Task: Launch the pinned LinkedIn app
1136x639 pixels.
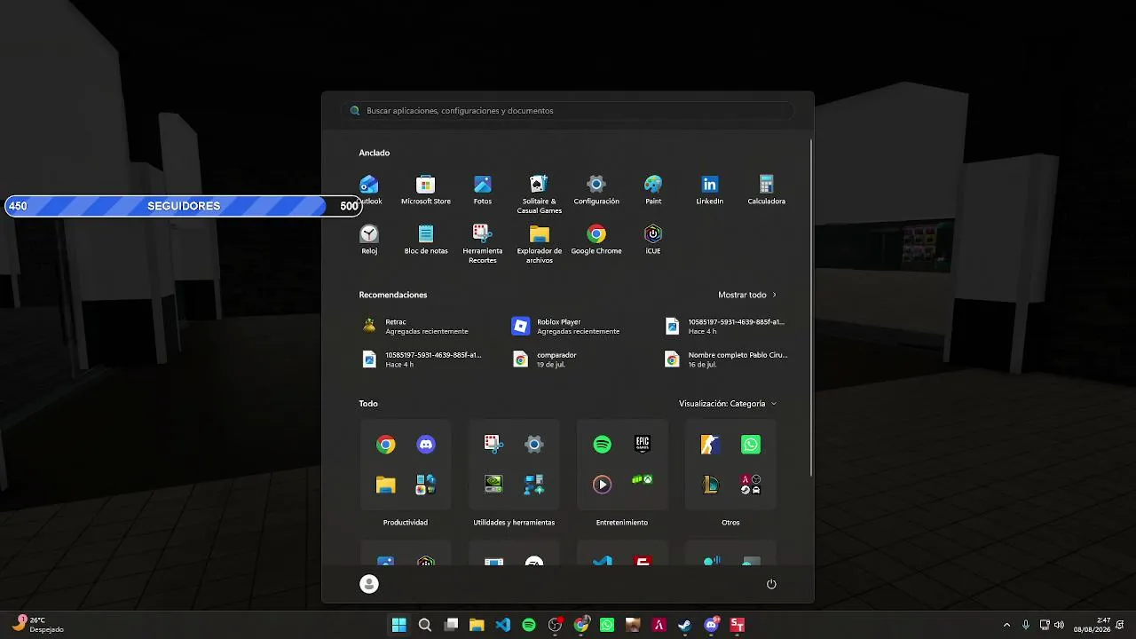Action: (710, 189)
